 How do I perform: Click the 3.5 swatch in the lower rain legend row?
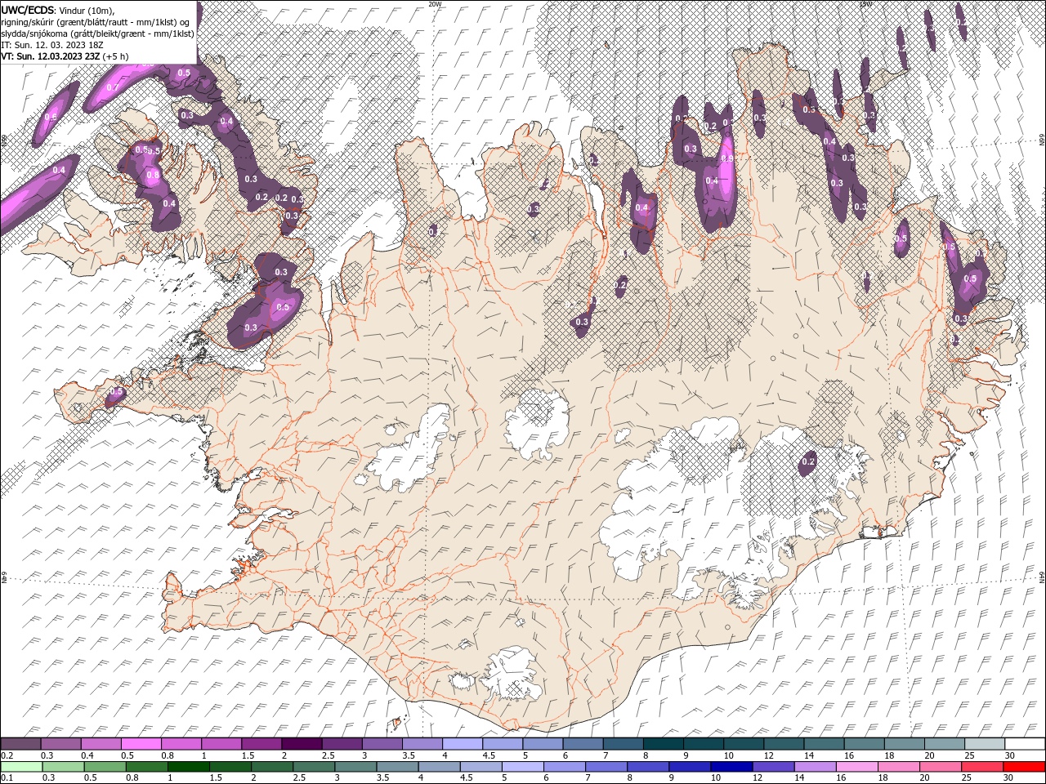pos(397,767)
